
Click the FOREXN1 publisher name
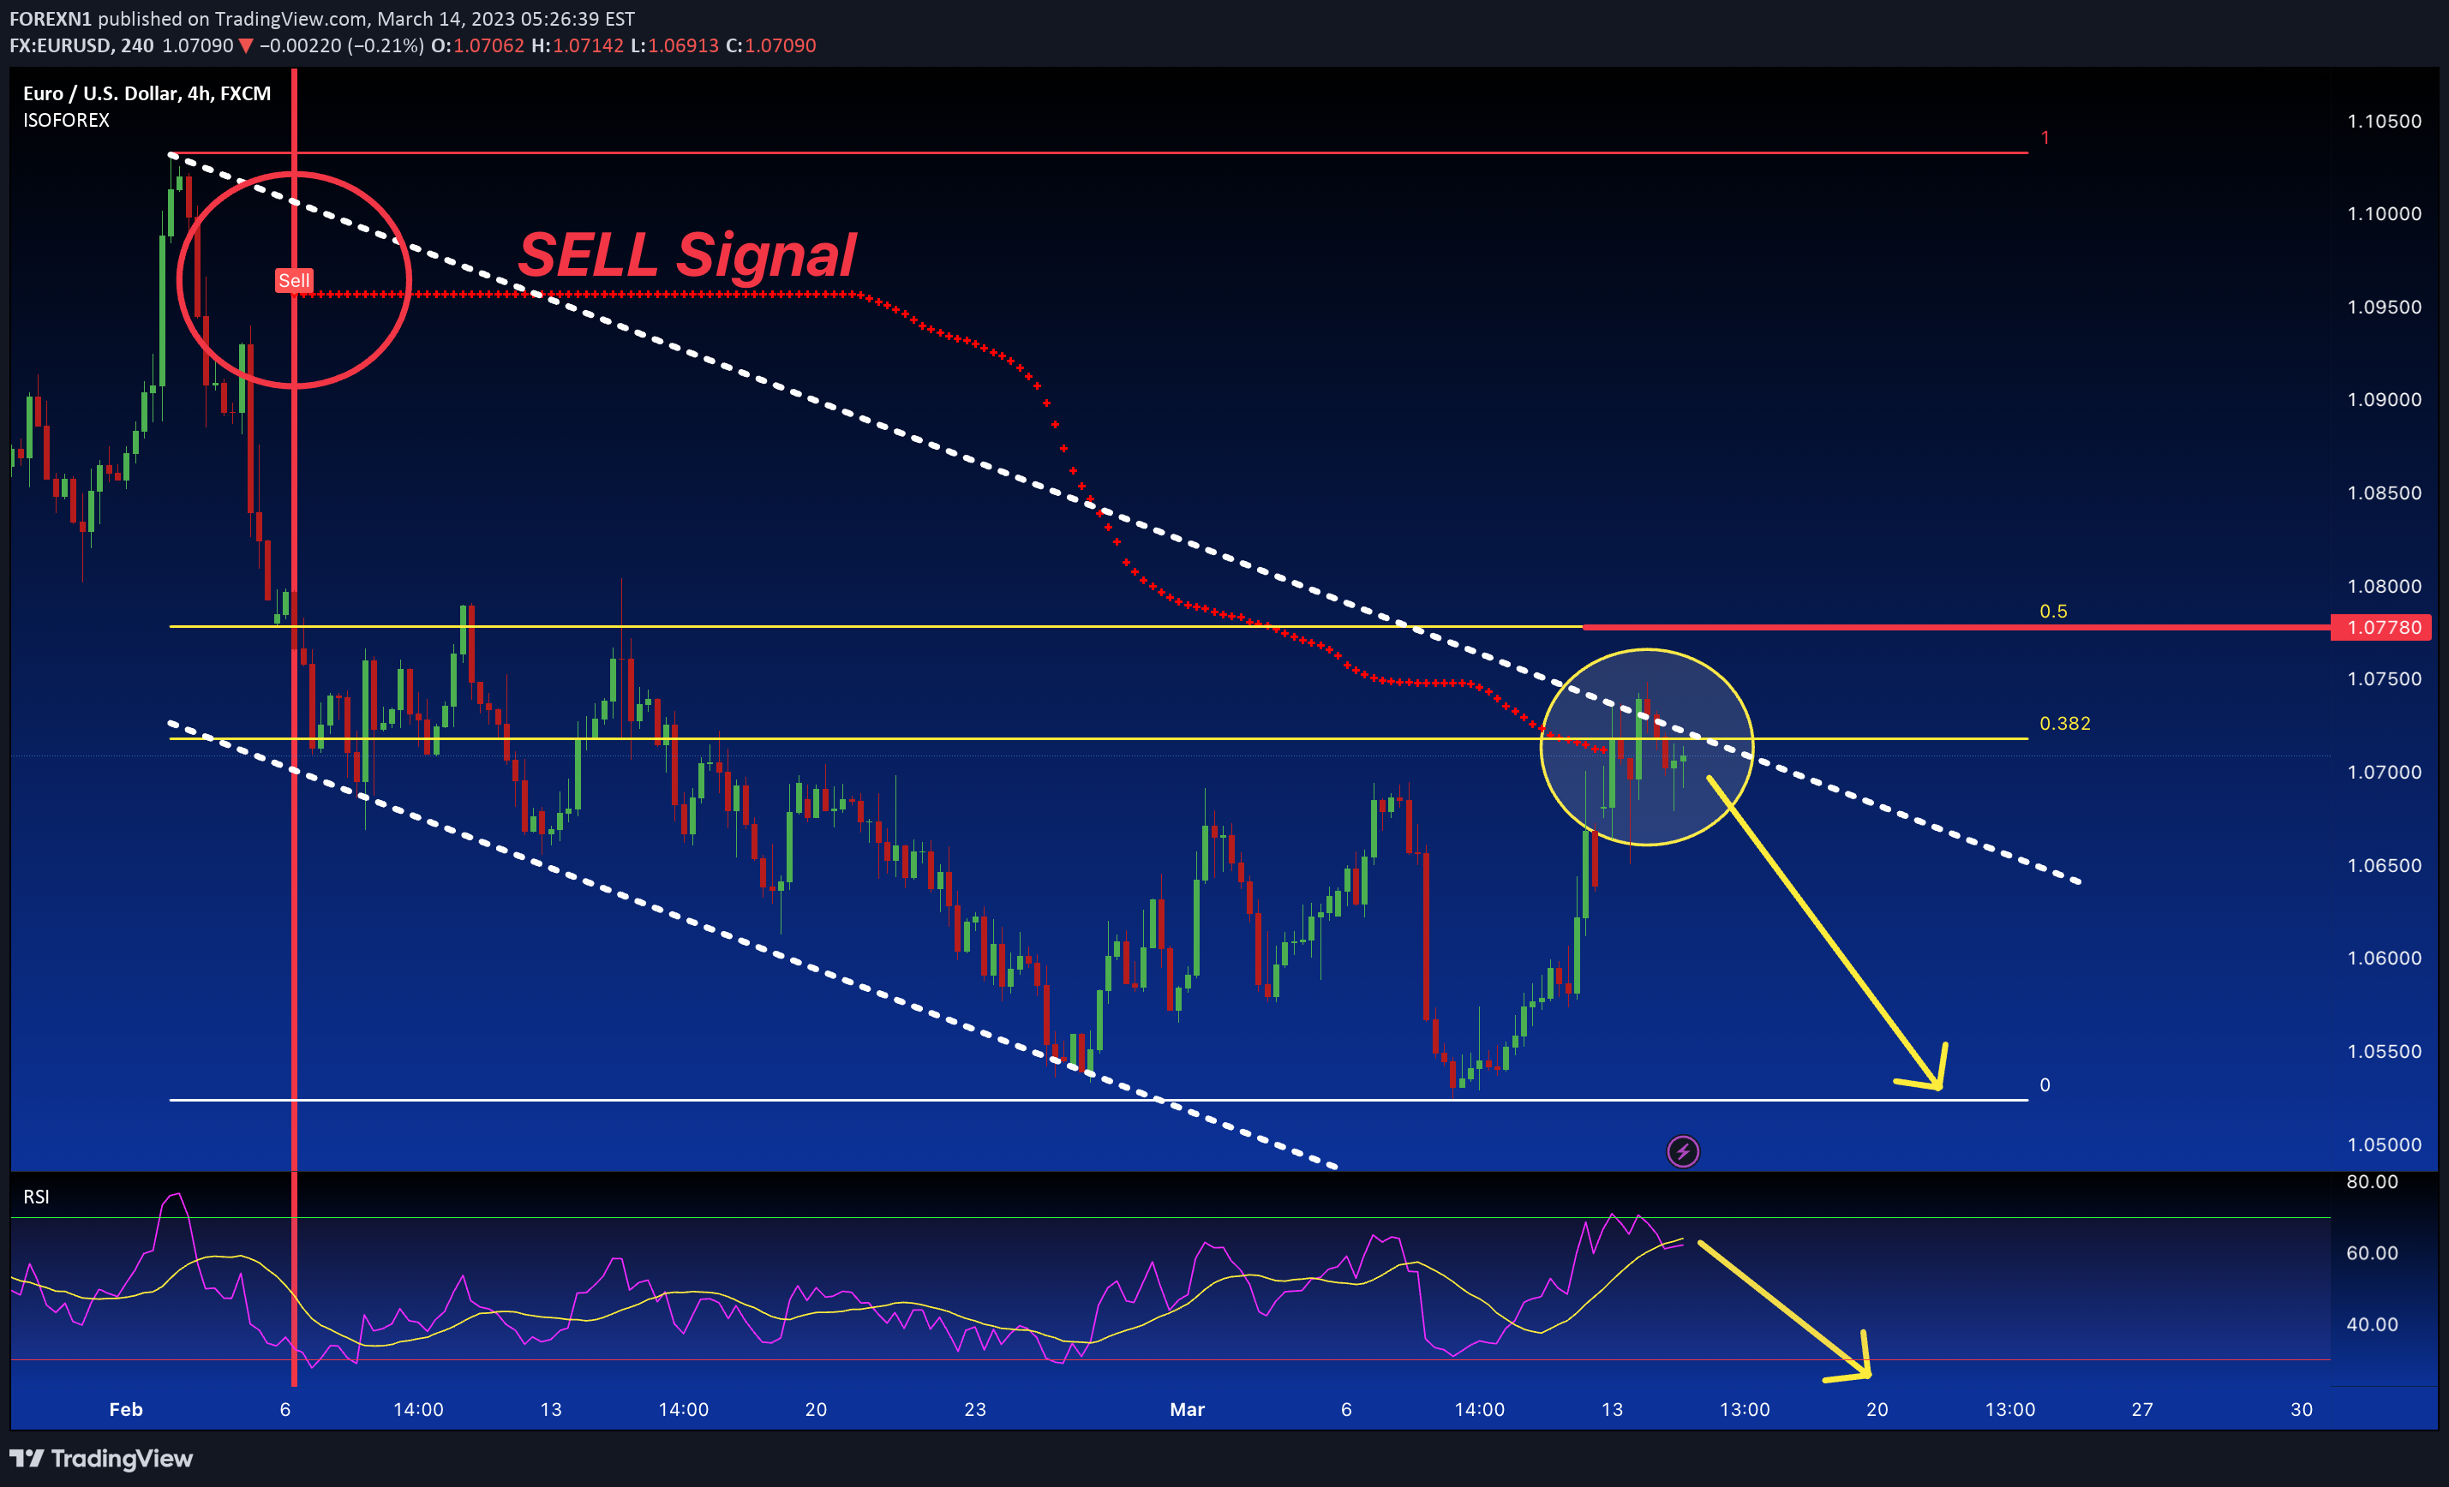click(51, 19)
